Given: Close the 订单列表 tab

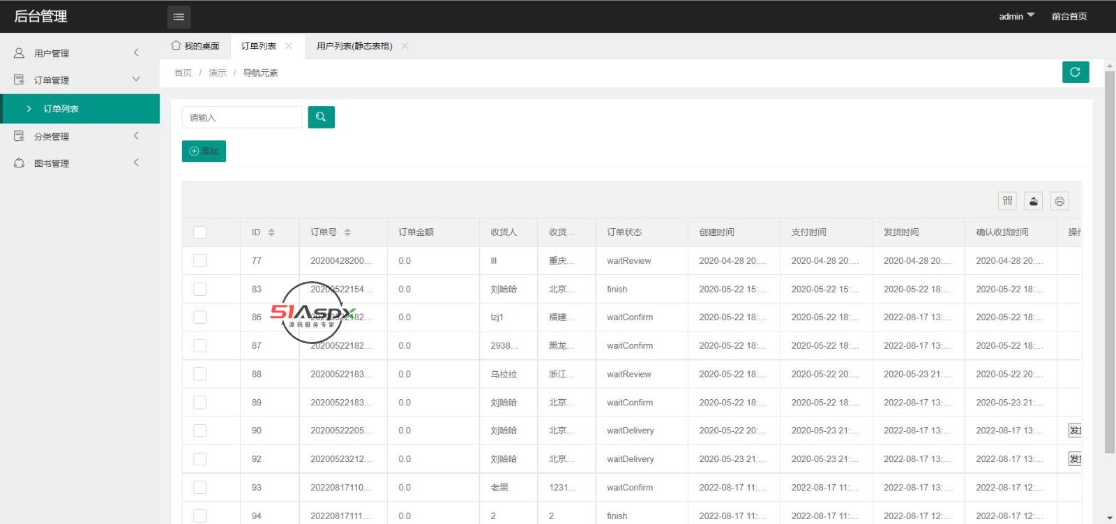Looking at the screenshot, I should click(289, 46).
